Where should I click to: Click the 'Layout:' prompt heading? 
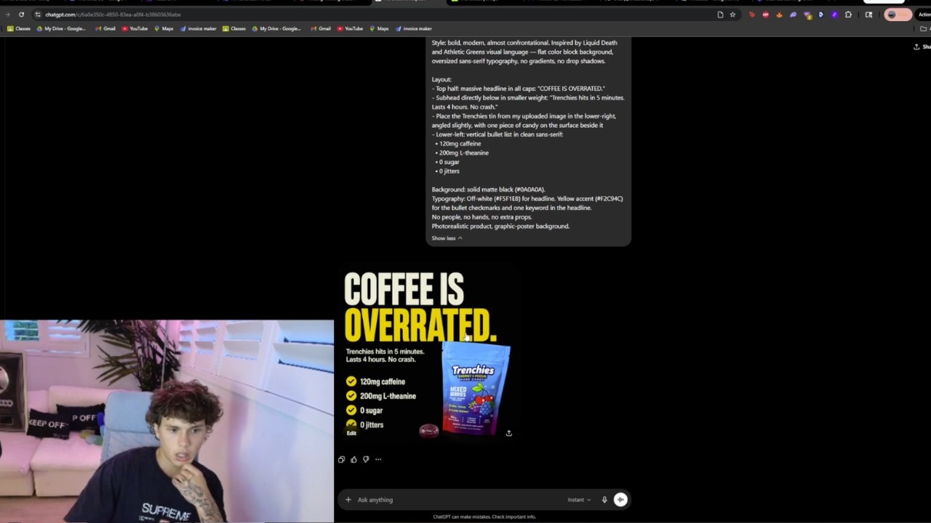pyautogui.click(x=441, y=79)
